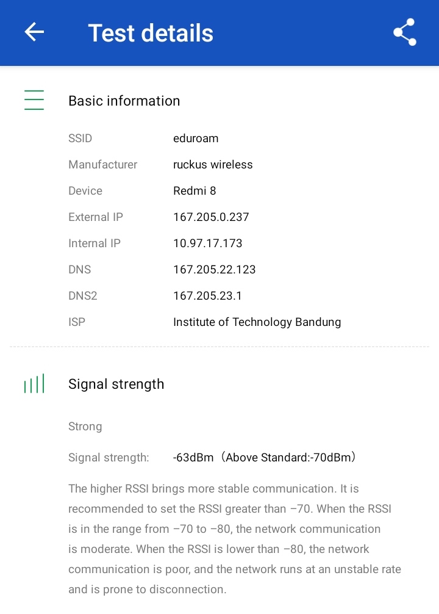Tap the share icon
The image size is (439, 614).
pos(404,32)
